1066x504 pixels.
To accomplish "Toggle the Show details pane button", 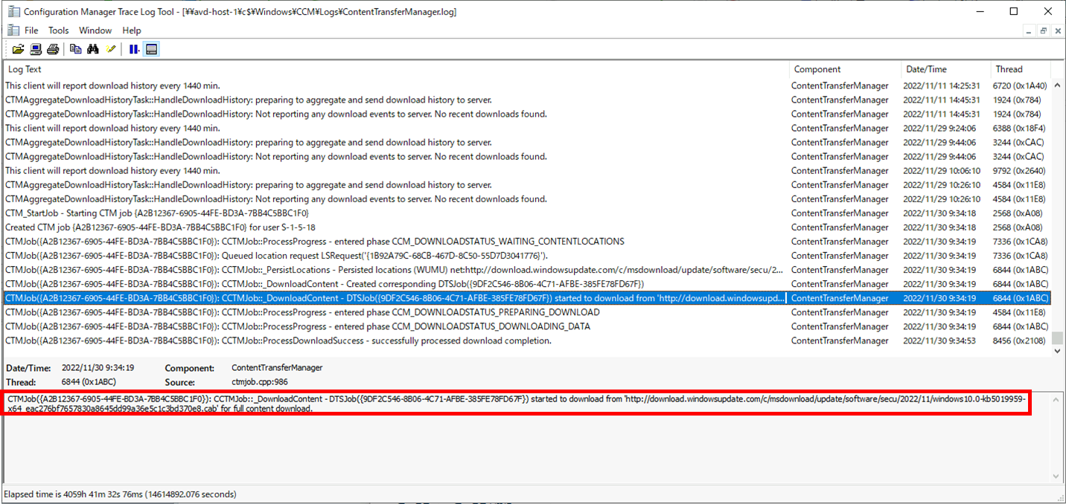I will tap(151, 49).
